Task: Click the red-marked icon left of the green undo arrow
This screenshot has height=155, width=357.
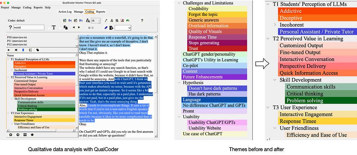Action: (x=122, y=21)
